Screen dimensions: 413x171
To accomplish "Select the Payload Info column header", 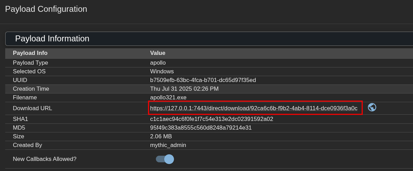I will [x=30, y=53].
